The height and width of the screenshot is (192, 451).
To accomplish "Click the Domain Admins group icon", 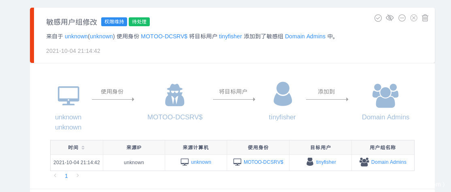I will (385, 95).
